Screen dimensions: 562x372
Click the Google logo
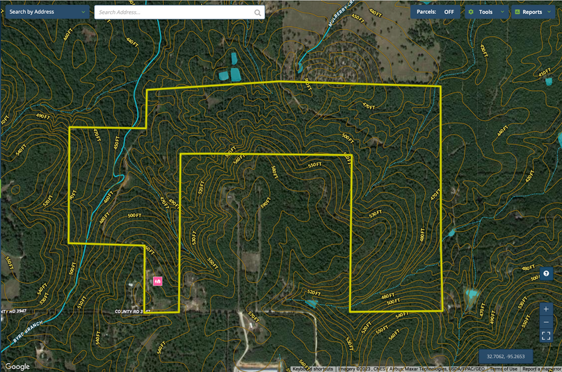tap(17, 366)
